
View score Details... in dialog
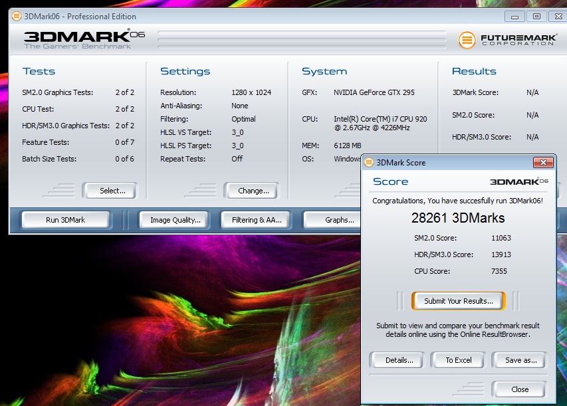(399, 360)
